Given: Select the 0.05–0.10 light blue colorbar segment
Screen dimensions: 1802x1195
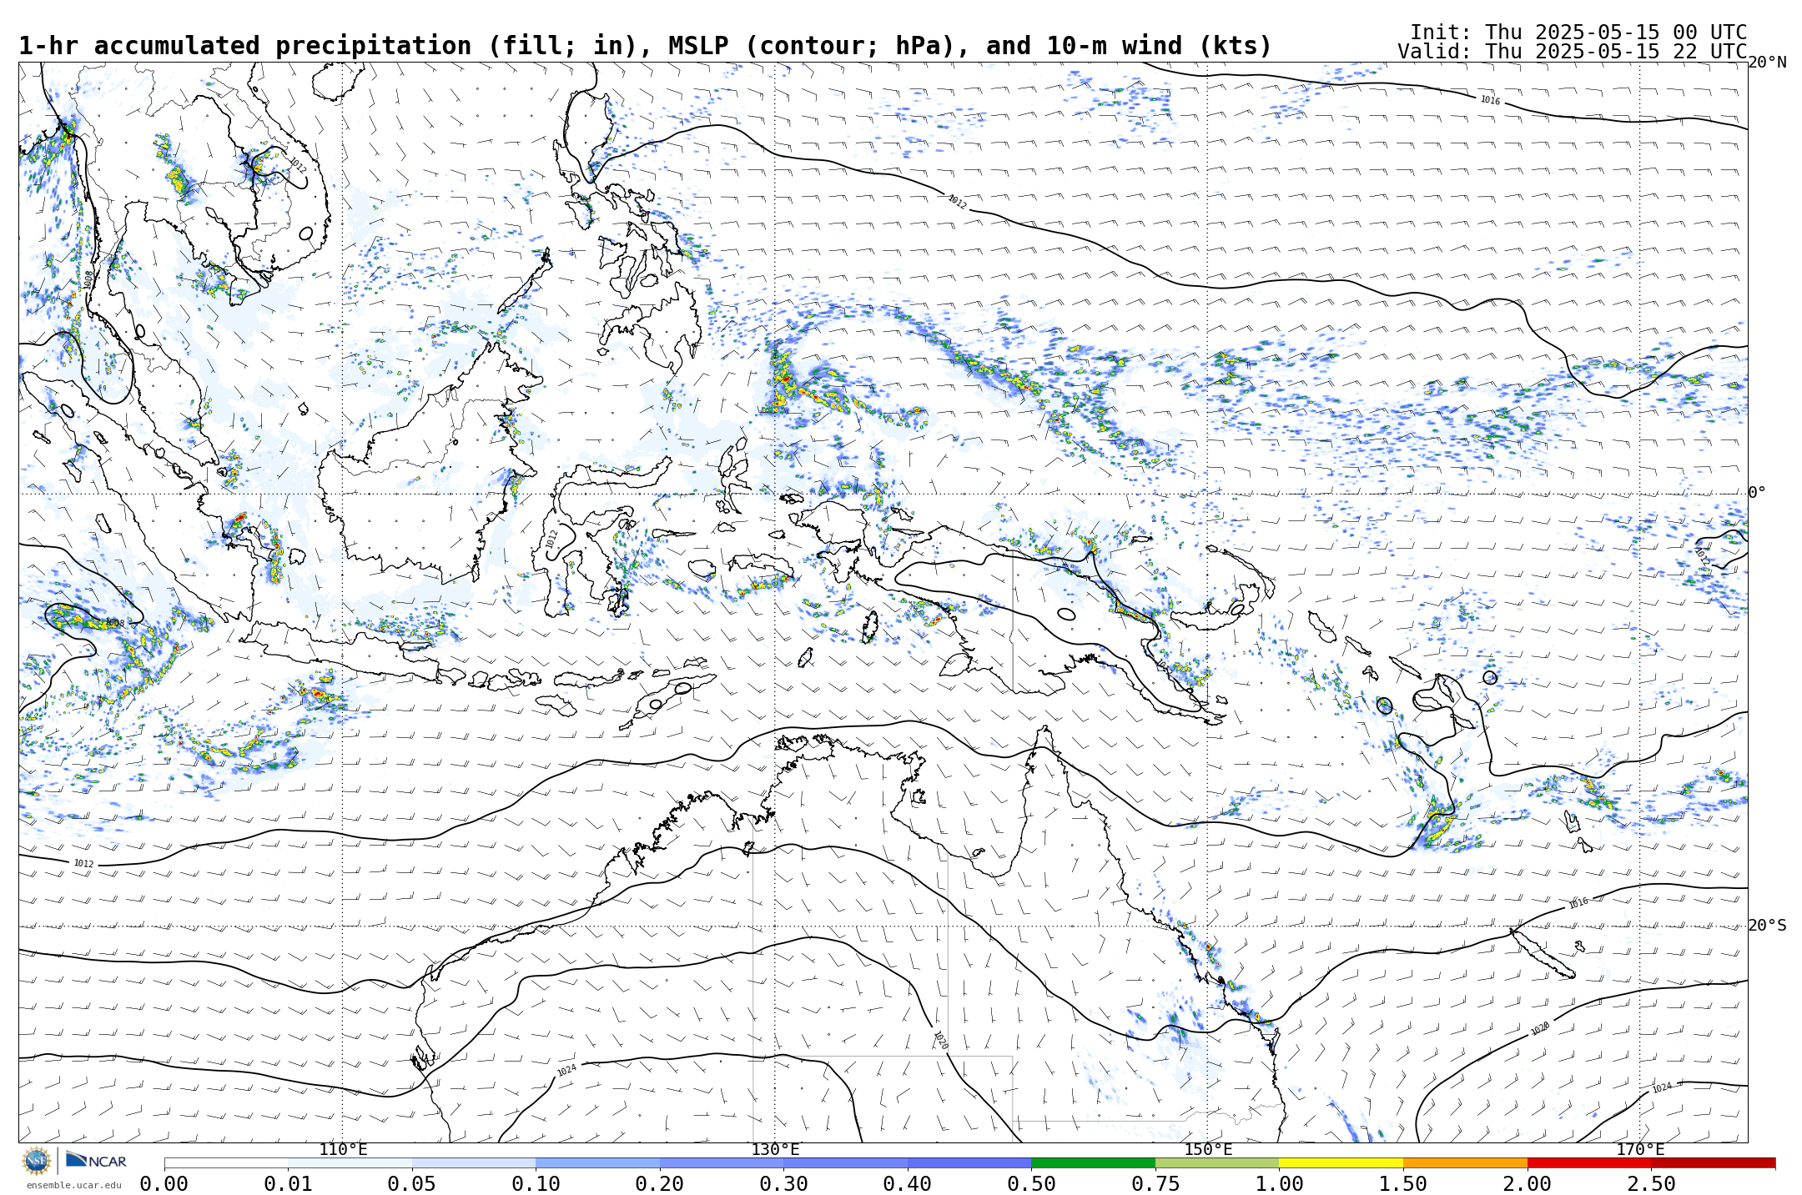Looking at the screenshot, I should (474, 1162).
